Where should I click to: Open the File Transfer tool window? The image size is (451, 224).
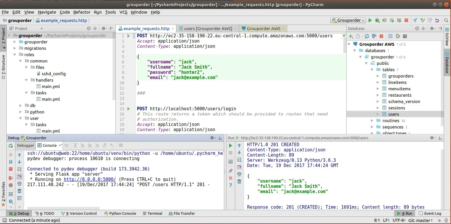[182, 213]
